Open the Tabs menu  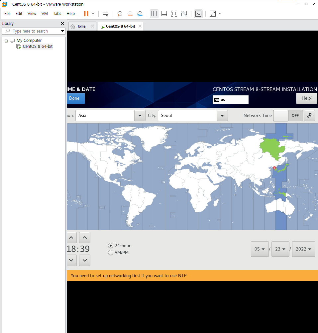(x=57, y=14)
